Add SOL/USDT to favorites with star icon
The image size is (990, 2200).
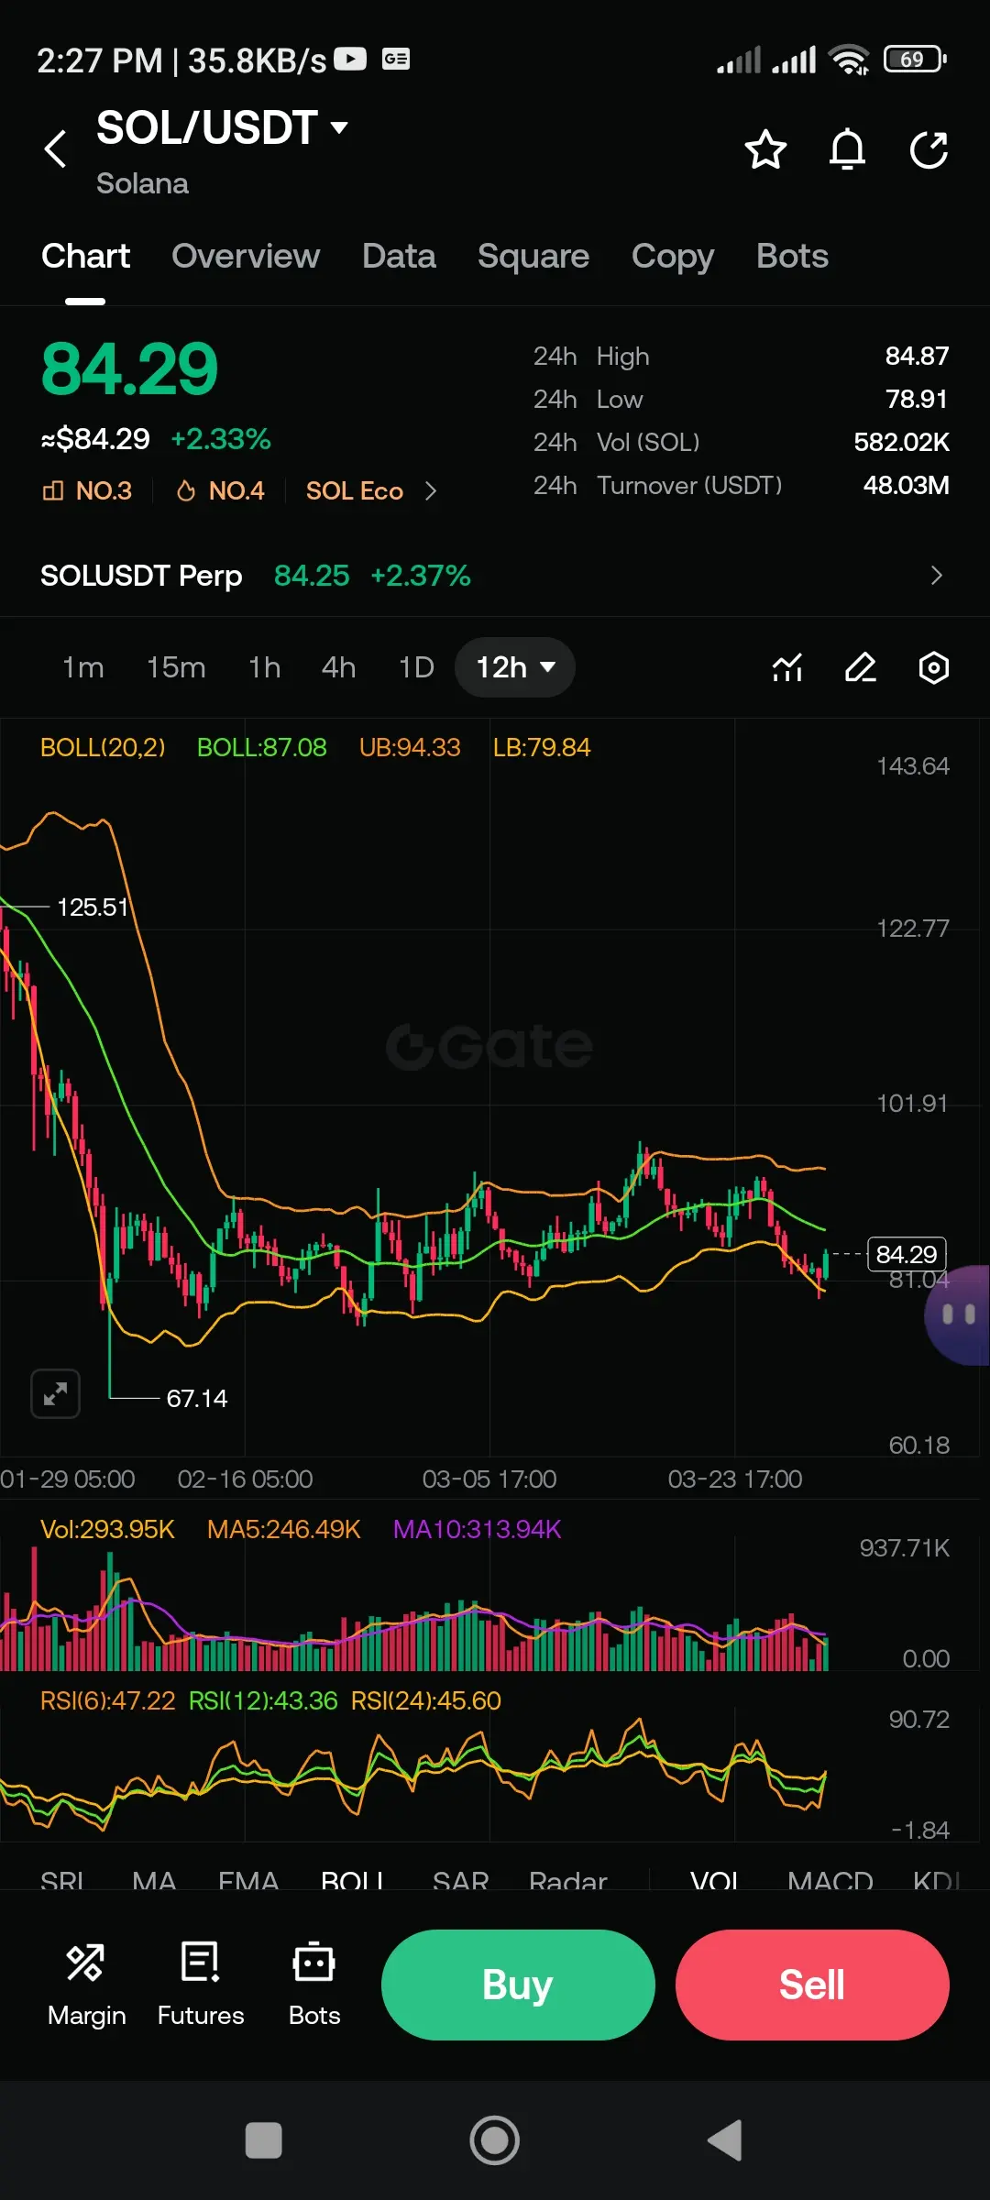tap(765, 149)
